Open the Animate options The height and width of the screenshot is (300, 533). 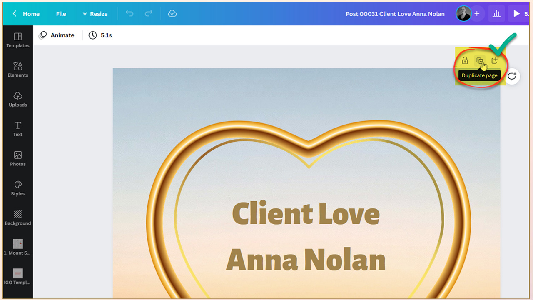coord(57,35)
